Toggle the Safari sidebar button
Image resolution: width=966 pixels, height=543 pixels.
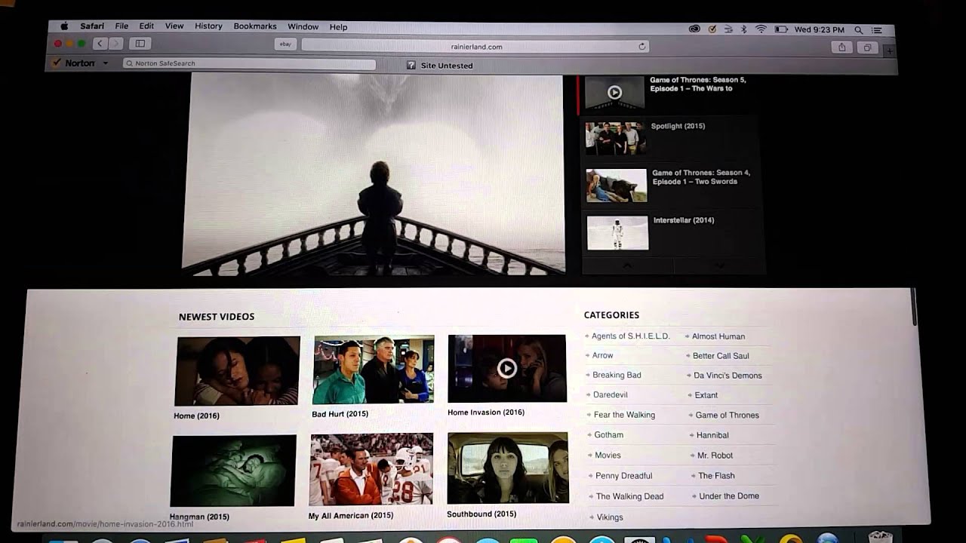coord(140,44)
